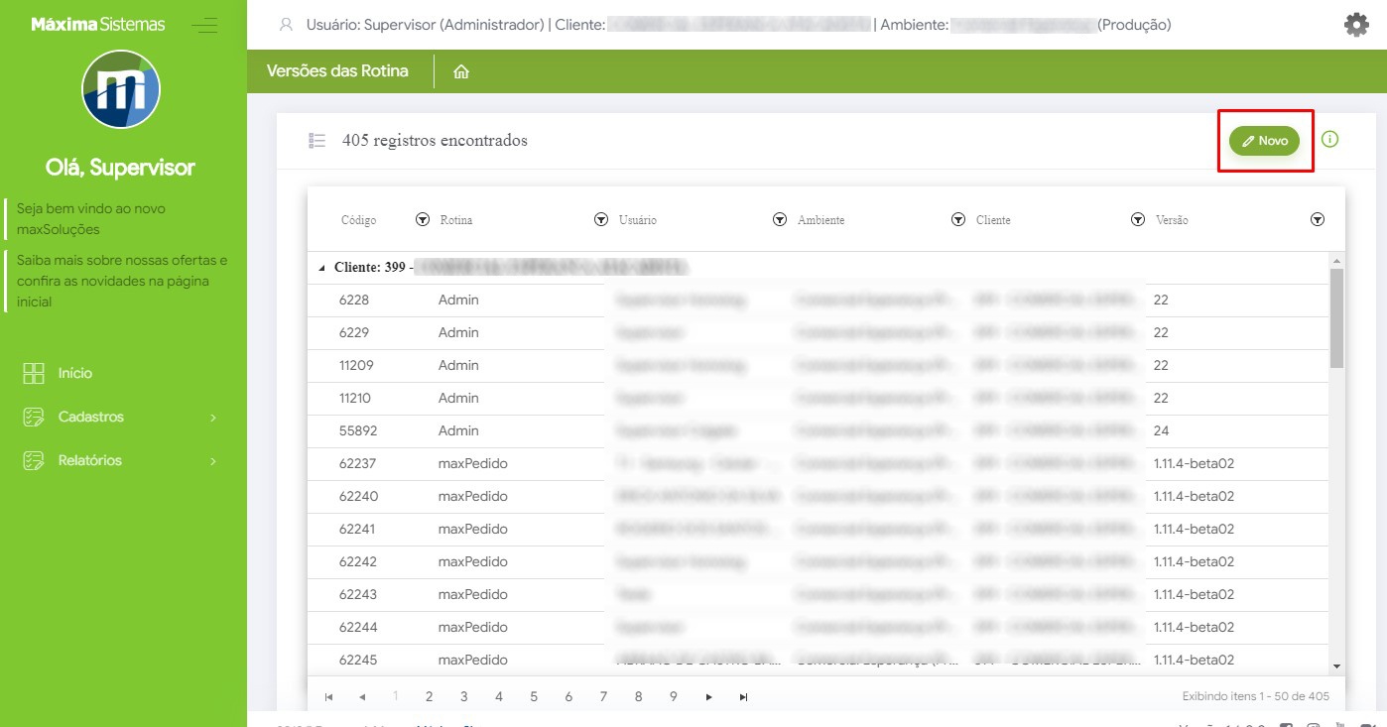Go to page 2 of results
The image size is (1387, 727).
429,697
